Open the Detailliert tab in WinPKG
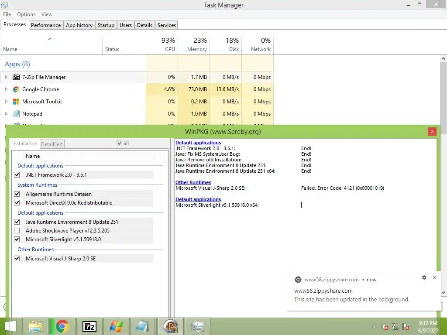The image size is (447, 335). pos(52,144)
